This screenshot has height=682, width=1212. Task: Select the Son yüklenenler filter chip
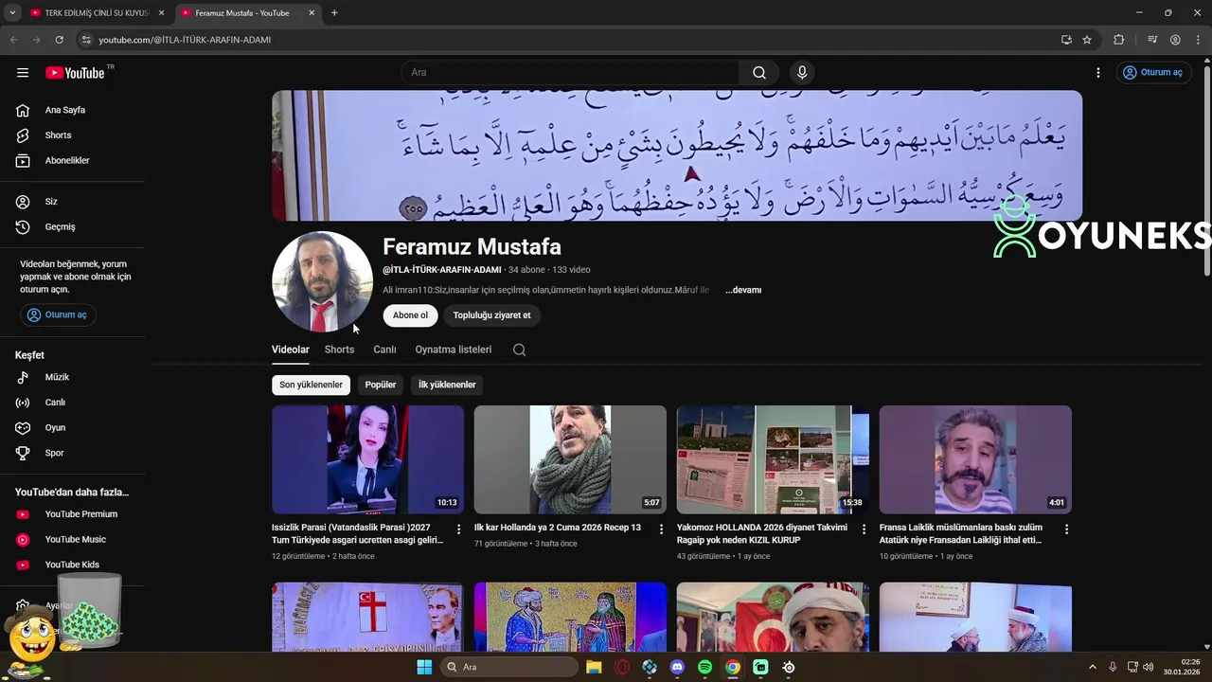click(x=311, y=385)
